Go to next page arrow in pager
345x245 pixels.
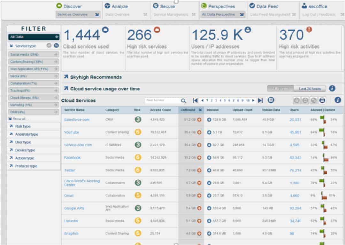click(x=253, y=100)
